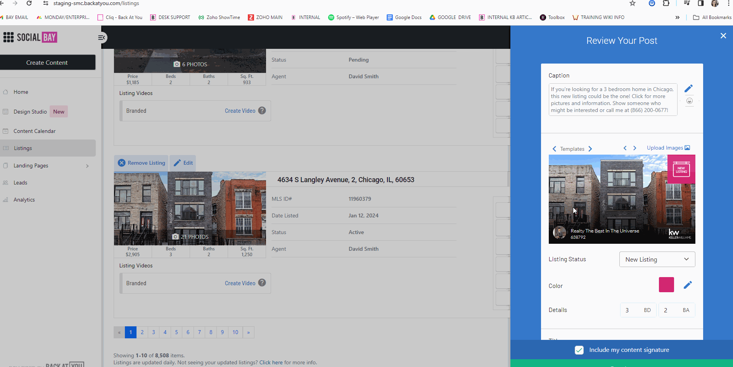
Task: Click Upload Images link
Action: coord(668,148)
